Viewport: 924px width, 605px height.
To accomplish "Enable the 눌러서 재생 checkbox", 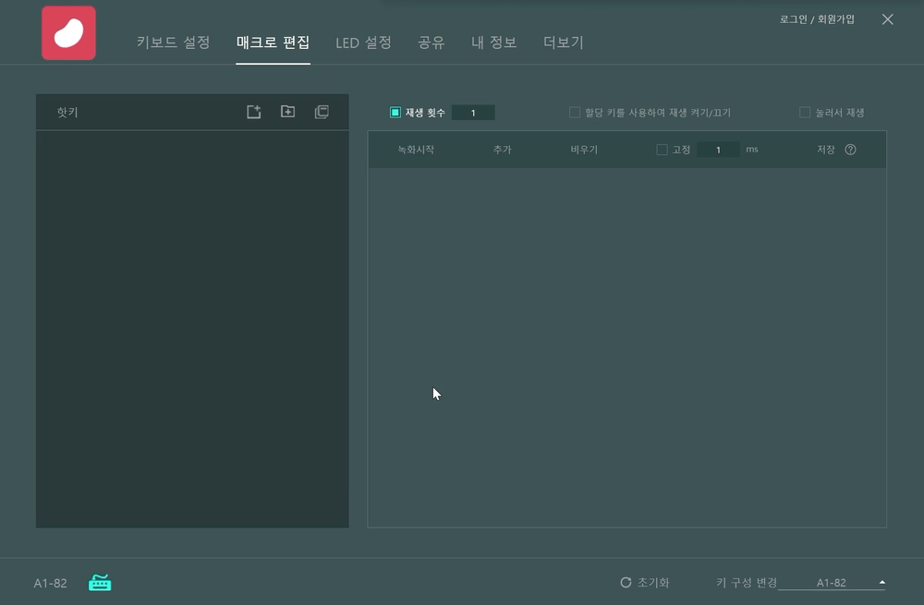I will 805,113.
